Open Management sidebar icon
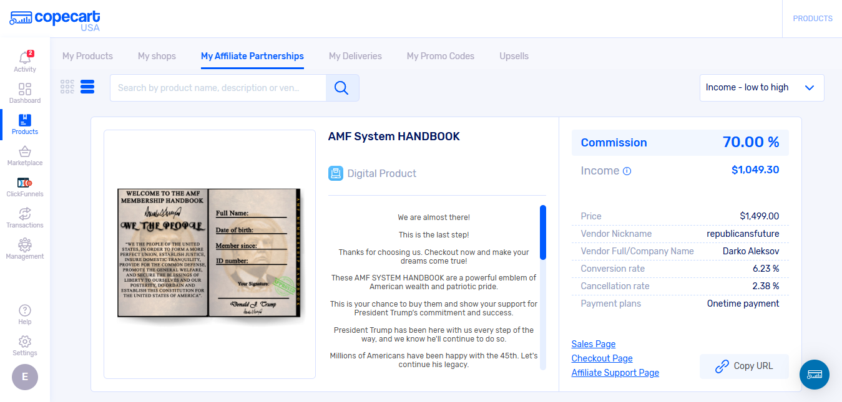This screenshot has width=842, height=402. click(x=25, y=245)
